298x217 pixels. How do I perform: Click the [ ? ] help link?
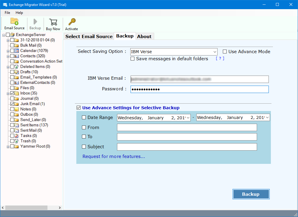coord(220,58)
